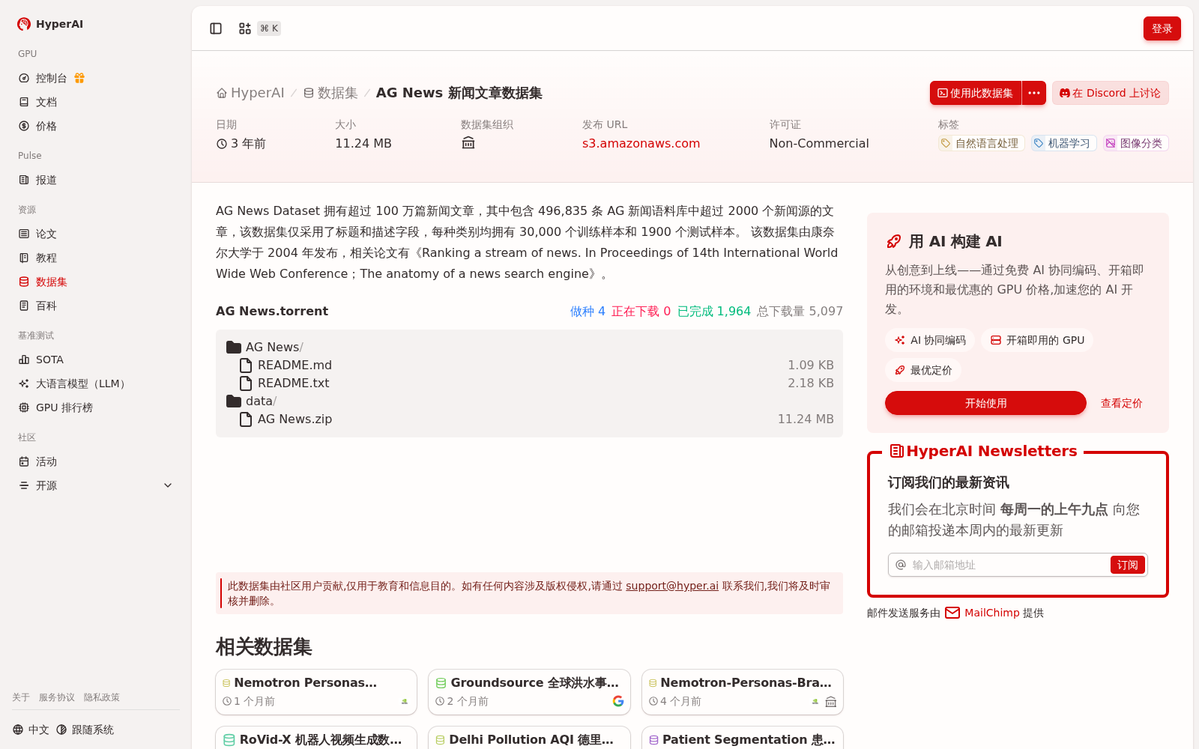Open 文档 in the sidebar
Image resolution: width=1199 pixels, height=749 pixels.
[96, 102]
